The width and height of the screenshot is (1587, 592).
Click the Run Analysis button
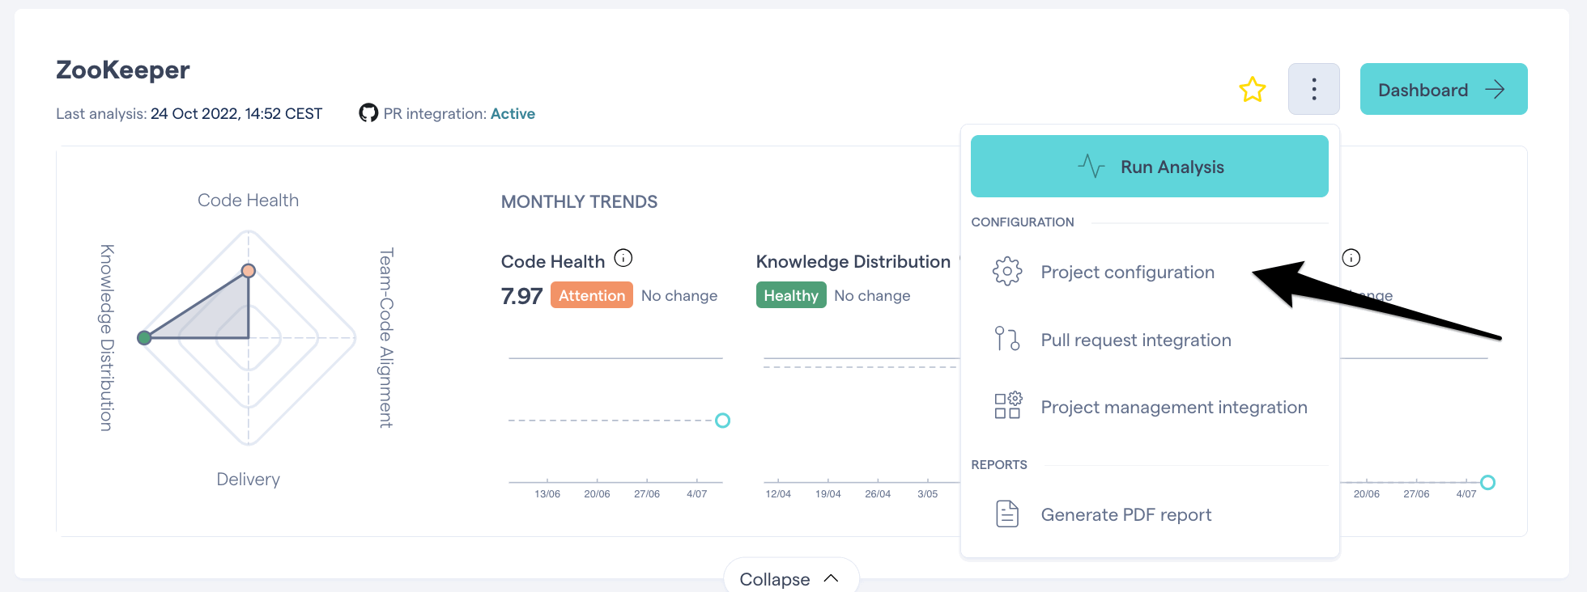1149,167
